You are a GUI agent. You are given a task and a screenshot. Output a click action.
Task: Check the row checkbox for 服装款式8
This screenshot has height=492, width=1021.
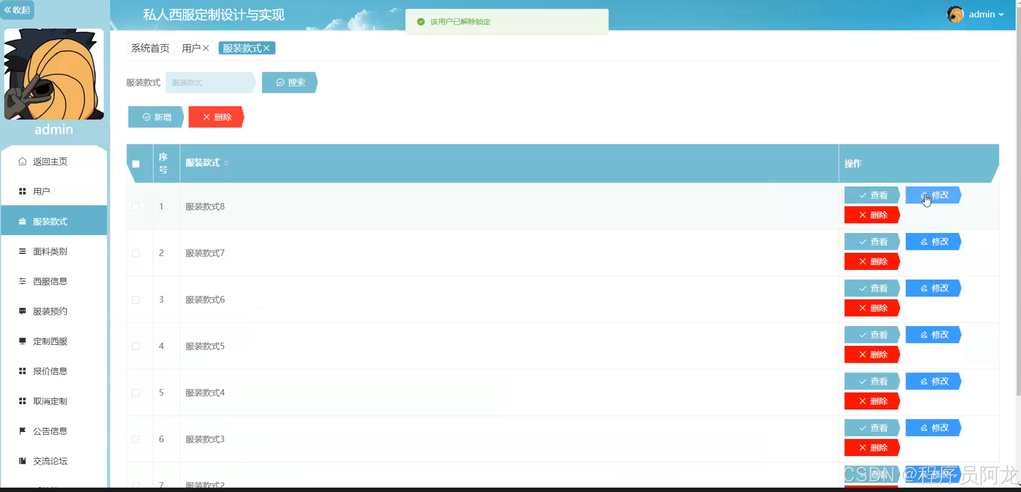(136, 206)
